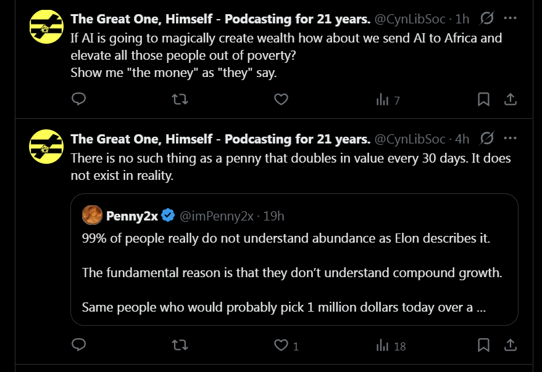View analytics showing 18 views
Screen dimensions: 542x372
point(391,346)
